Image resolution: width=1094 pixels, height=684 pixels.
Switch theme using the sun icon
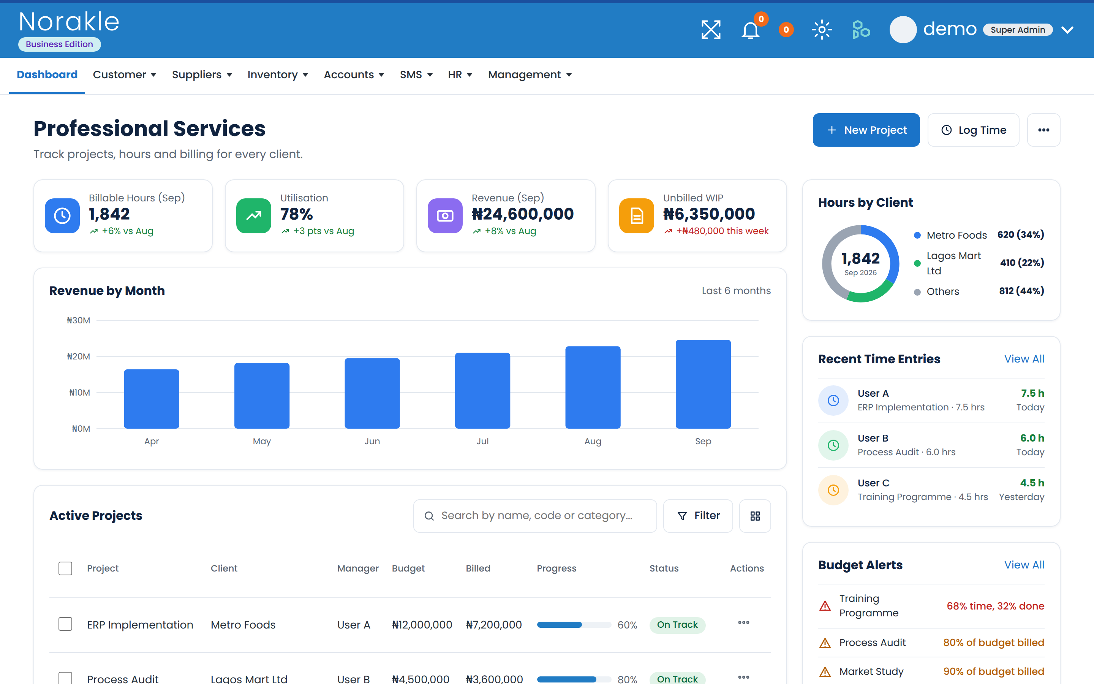(x=822, y=30)
